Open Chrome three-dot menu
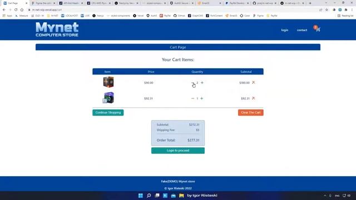Screen dimensions: 356x200 (352, 10)
